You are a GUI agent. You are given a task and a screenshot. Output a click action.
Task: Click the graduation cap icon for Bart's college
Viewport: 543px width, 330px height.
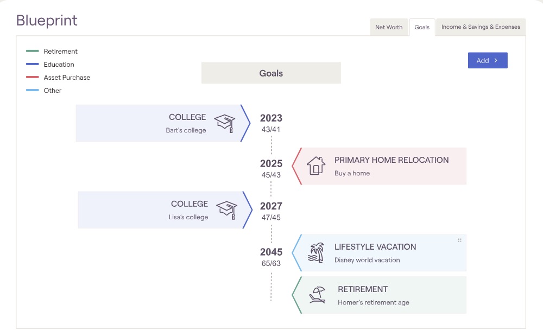(x=225, y=123)
